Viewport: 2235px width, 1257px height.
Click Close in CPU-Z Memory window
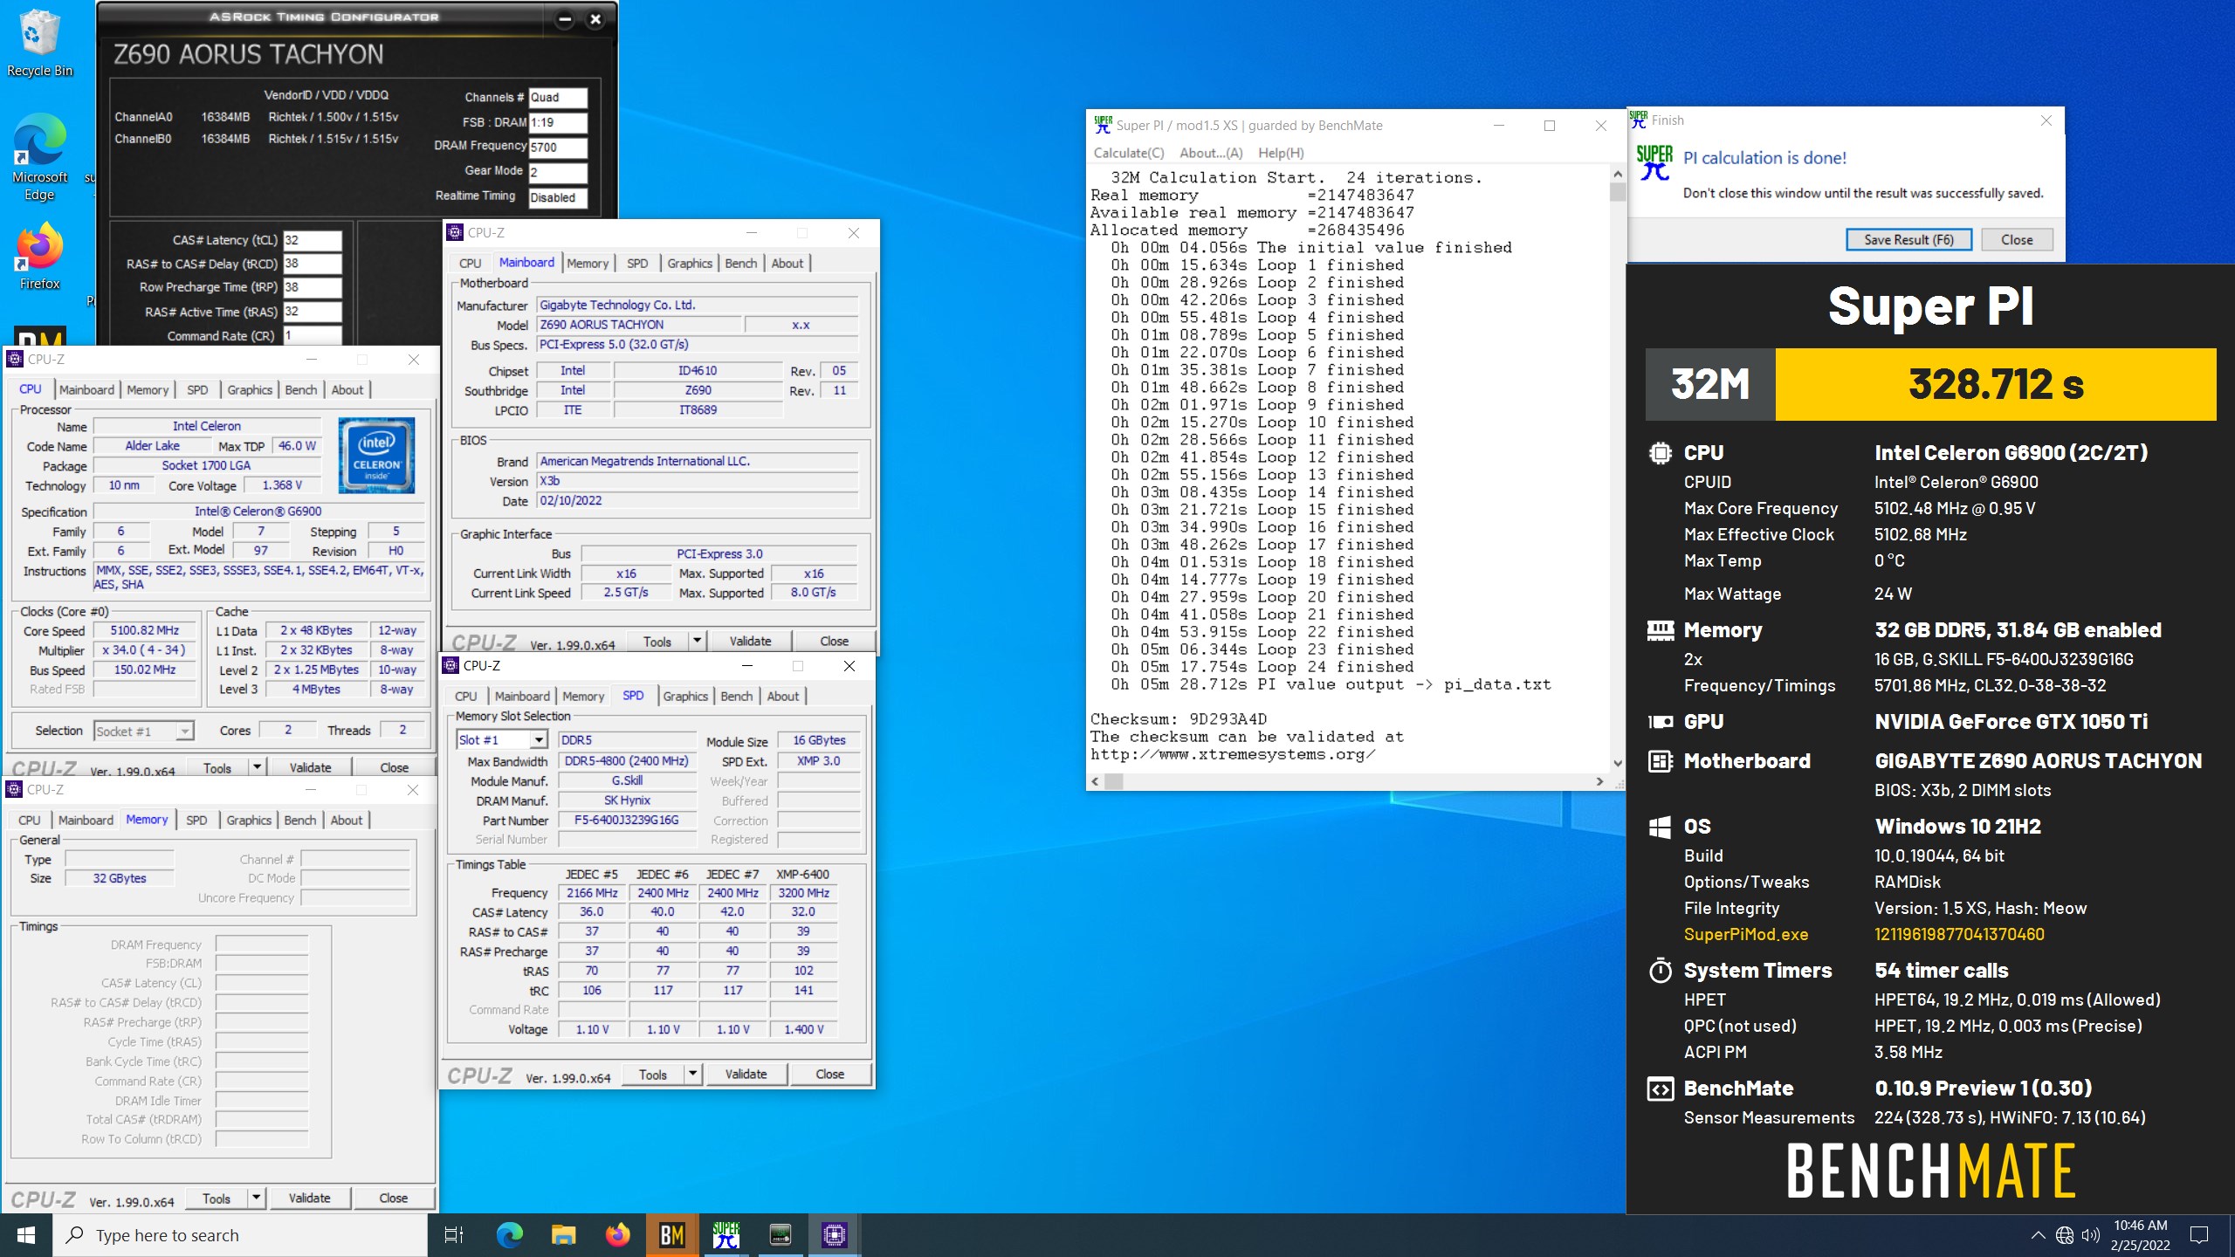click(393, 1198)
